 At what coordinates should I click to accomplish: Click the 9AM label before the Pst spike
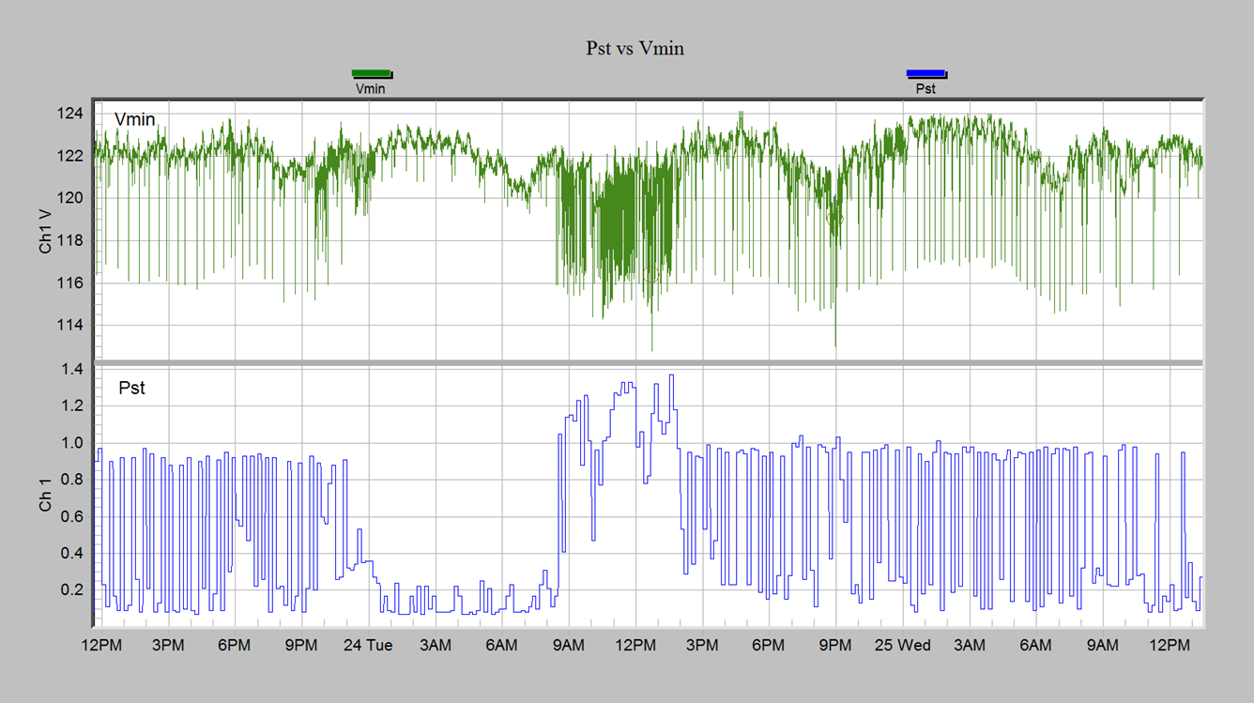point(567,645)
